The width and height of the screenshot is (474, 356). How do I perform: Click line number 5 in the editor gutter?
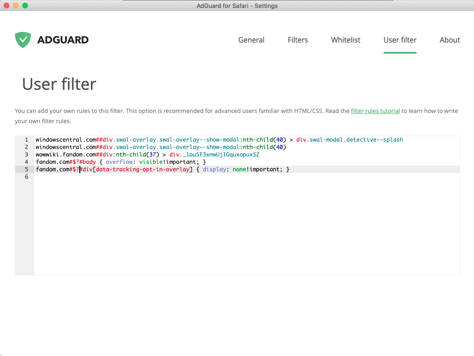click(26, 169)
